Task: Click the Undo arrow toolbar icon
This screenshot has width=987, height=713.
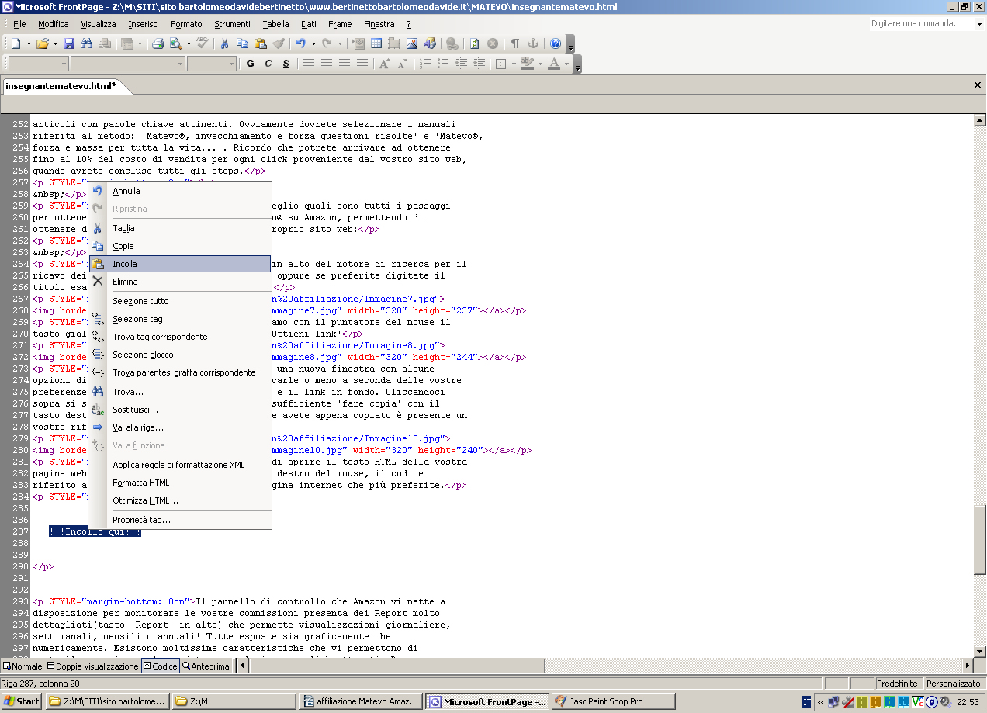Action: (300, 43)
